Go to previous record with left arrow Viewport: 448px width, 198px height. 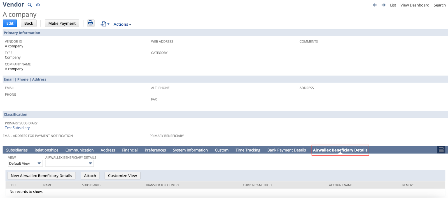[375, 5]
